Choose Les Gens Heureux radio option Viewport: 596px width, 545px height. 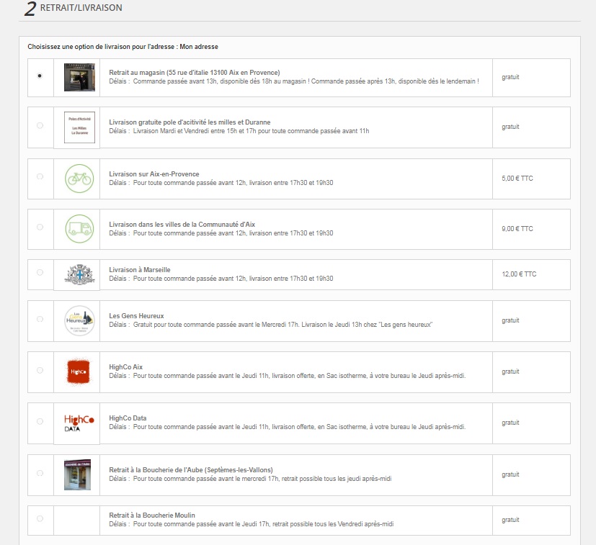click(x=40, y=319)
